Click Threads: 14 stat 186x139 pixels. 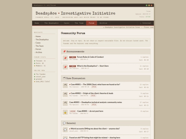tap(41, 61)
